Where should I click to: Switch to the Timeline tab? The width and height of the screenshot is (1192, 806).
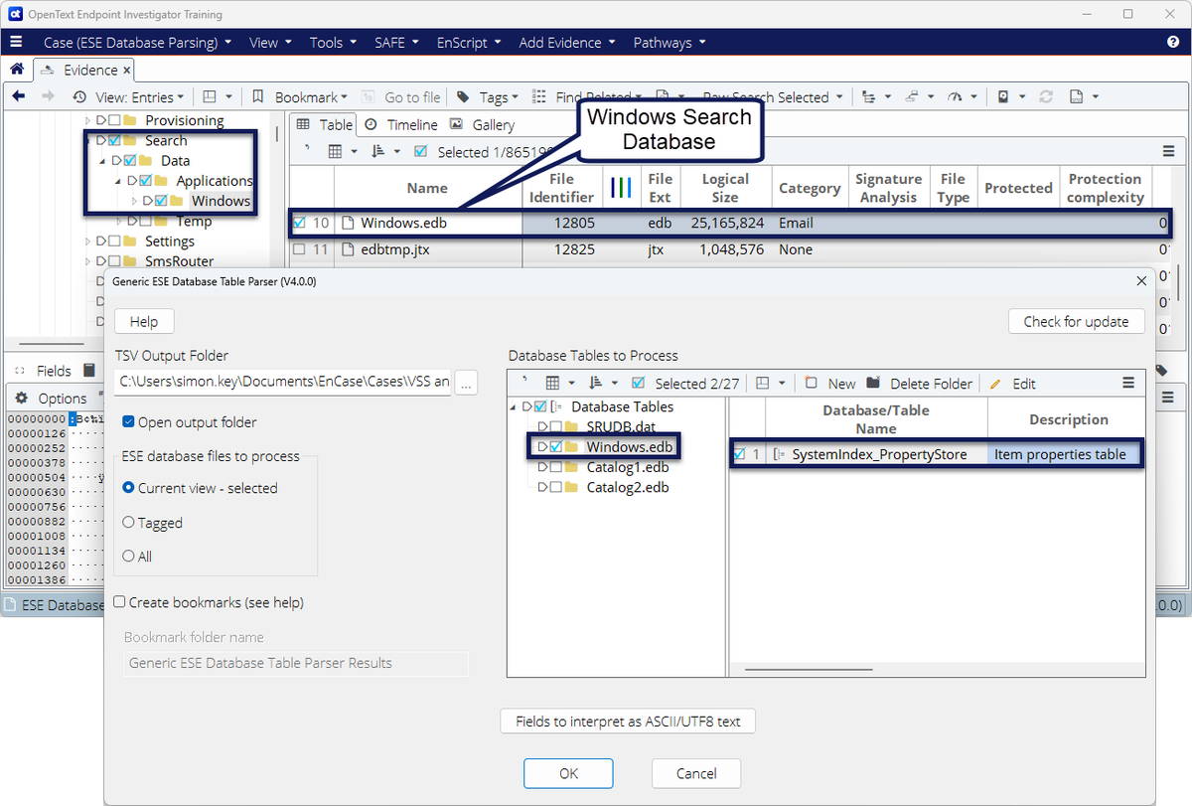pos(400,124)
